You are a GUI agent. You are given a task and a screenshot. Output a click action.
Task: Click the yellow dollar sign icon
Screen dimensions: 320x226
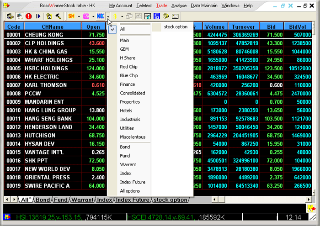pyautogui.click(x=115, y=16)
